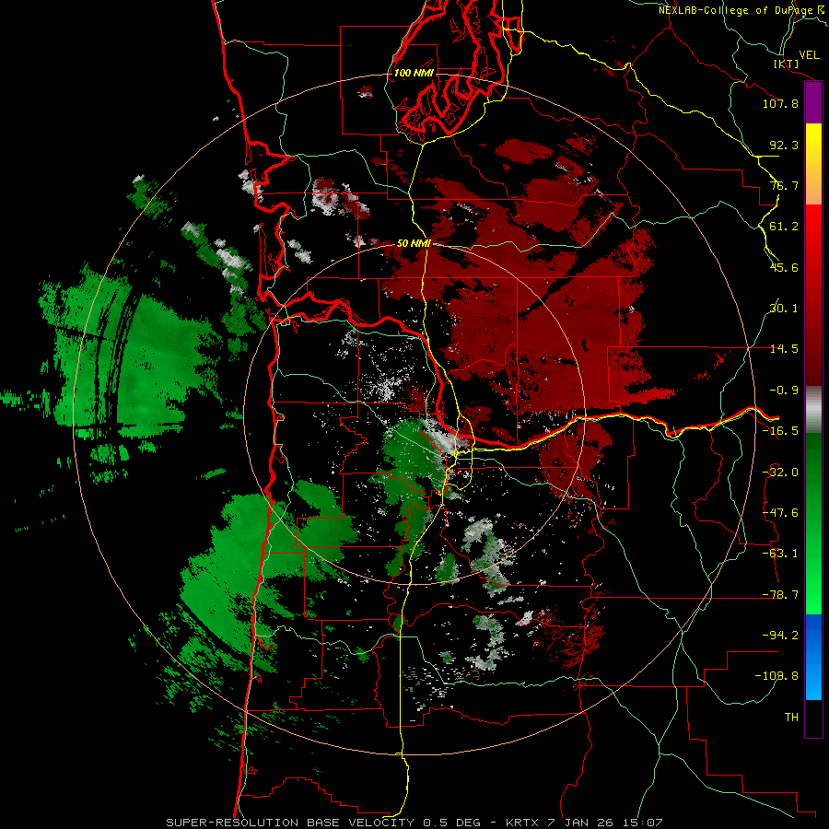829x829 pixels.
Task: Click the gray near-zero segment of color bar
Action: [x=813, y=410]
